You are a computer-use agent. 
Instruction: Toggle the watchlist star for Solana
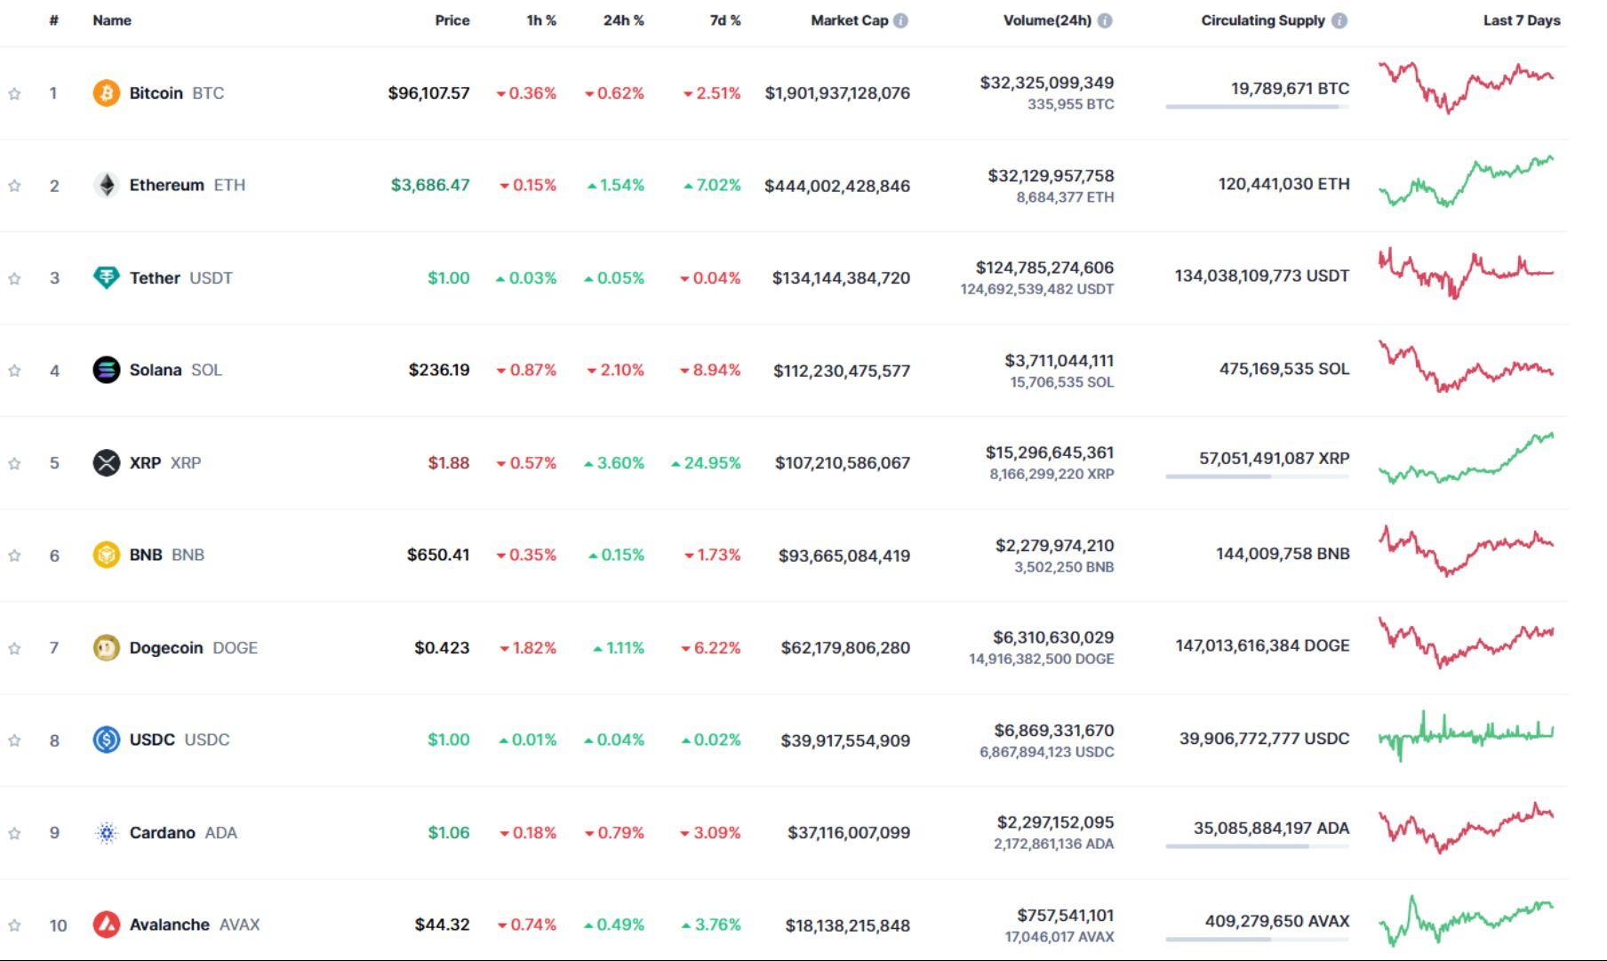pyautogui.click(x=14, y=370)
